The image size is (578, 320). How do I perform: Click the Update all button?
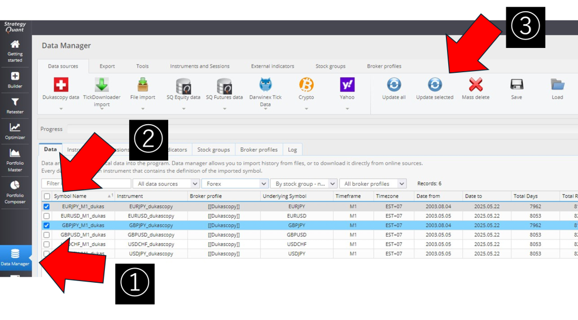tap(394, 88)
